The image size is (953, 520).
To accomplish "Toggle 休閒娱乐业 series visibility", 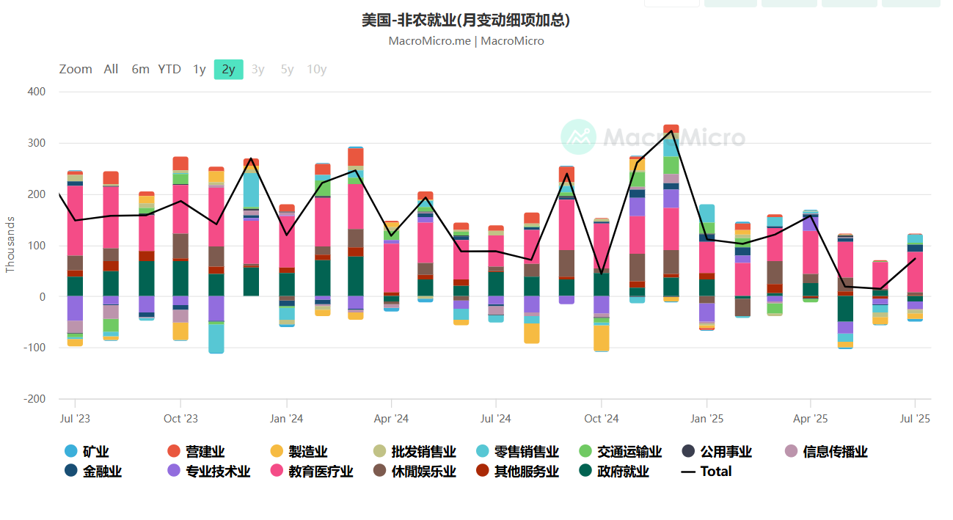I will point(415,472).
